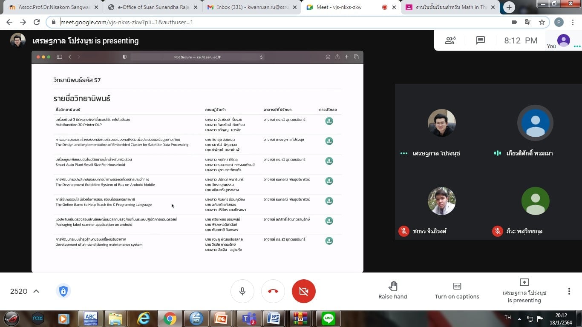Mute the microphone
The image size is (582, 327).
(242, 291)
